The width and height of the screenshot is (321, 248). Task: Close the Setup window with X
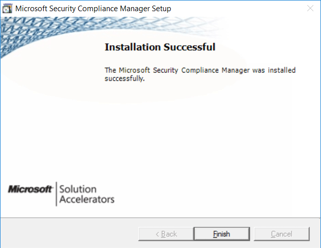tap(310, 9)
